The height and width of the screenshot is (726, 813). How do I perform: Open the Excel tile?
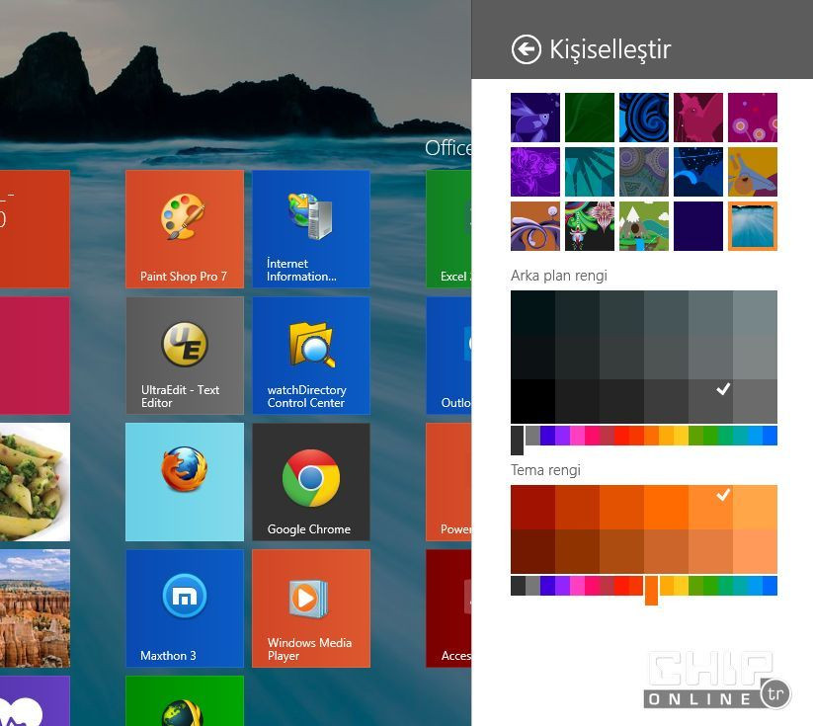448,229
